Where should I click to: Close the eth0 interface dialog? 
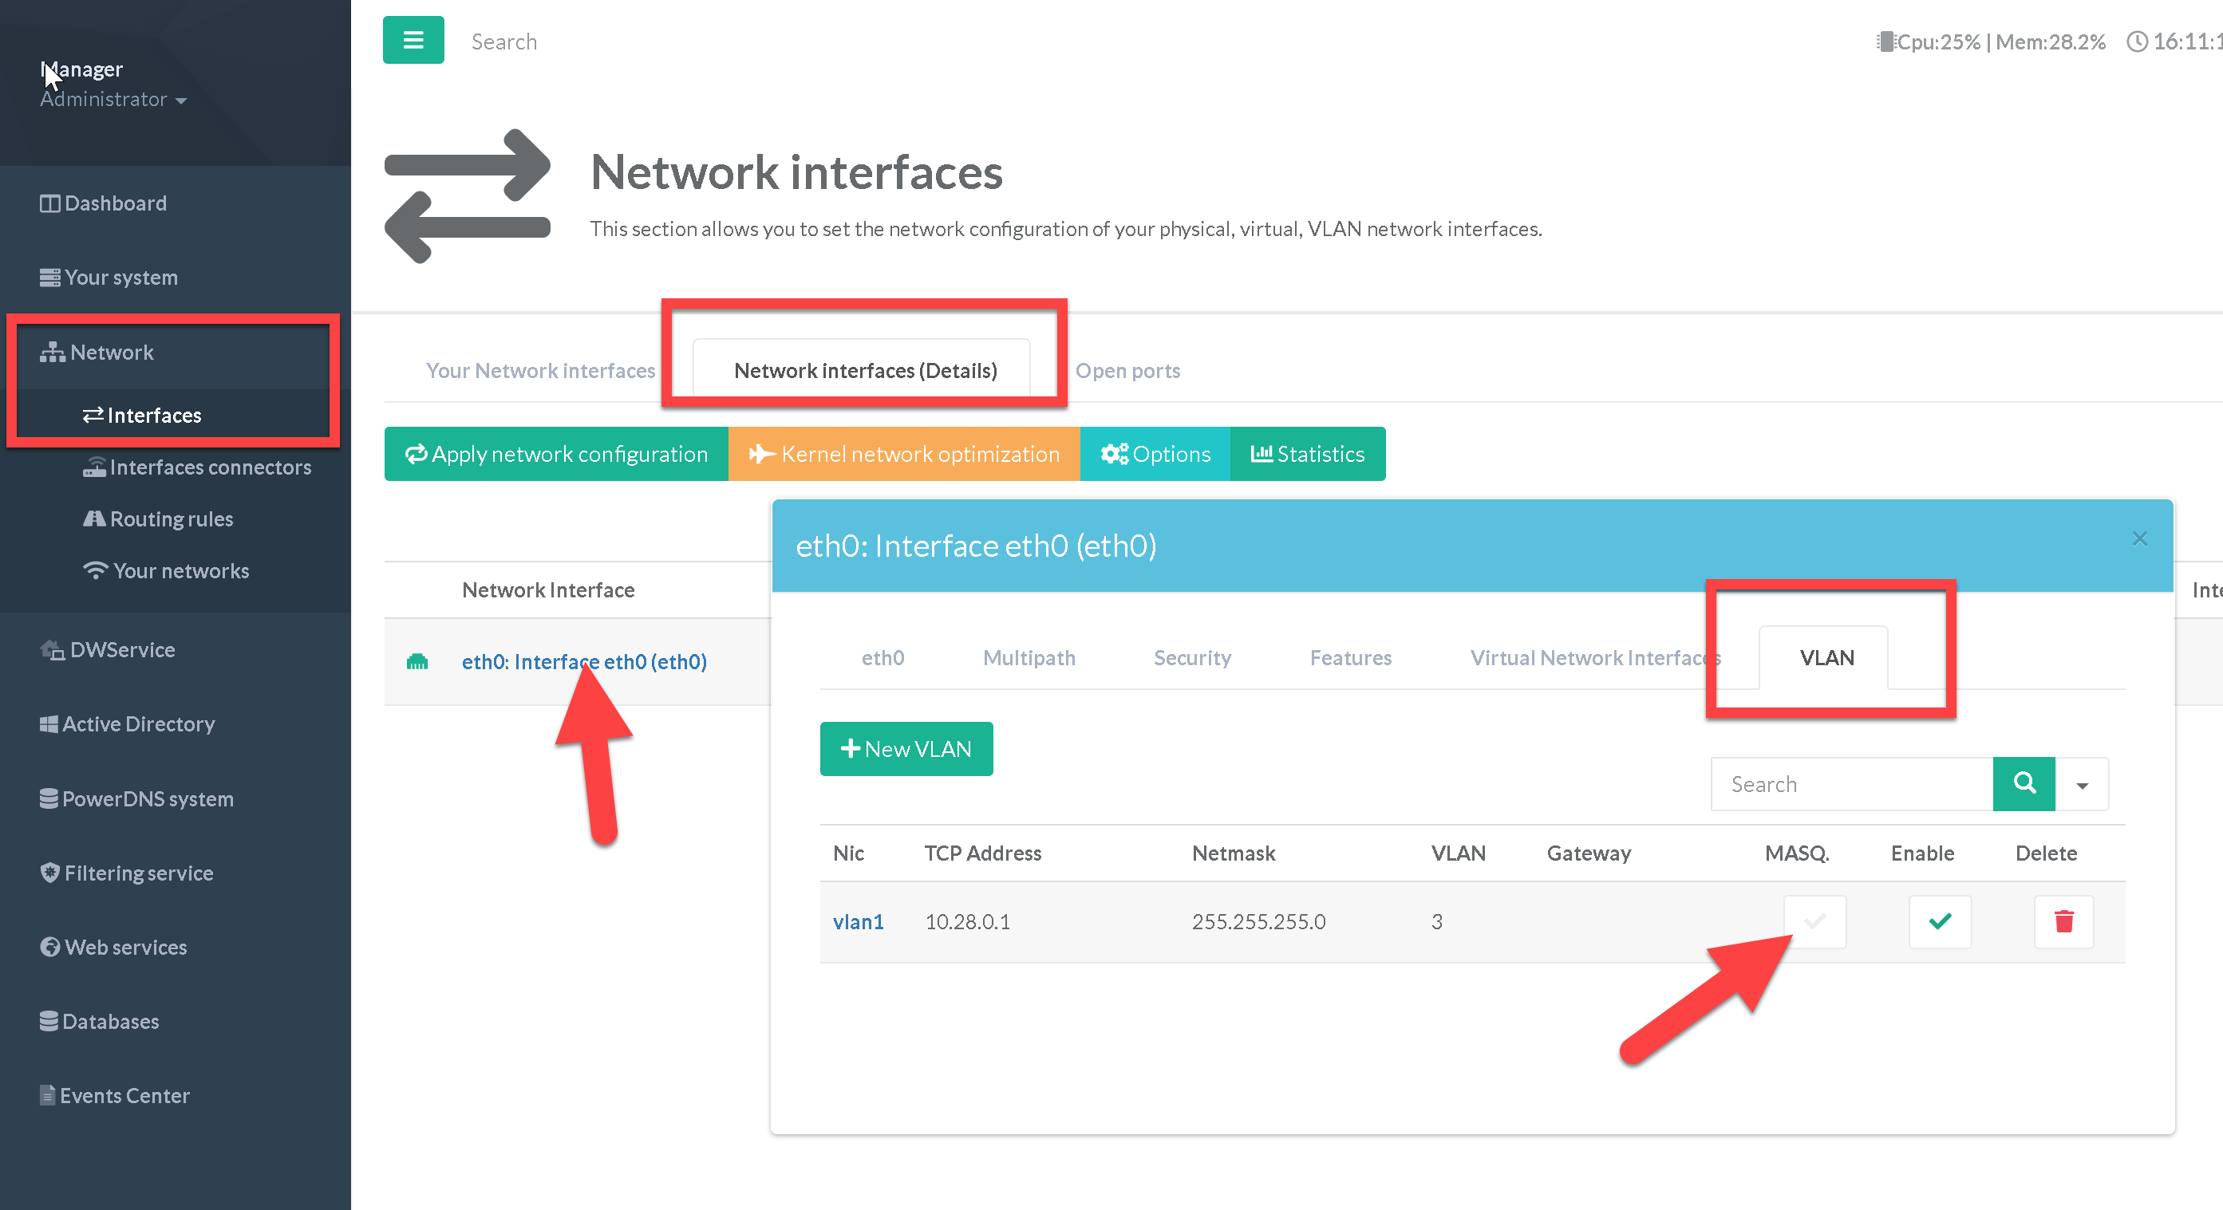pos(2138,539)
